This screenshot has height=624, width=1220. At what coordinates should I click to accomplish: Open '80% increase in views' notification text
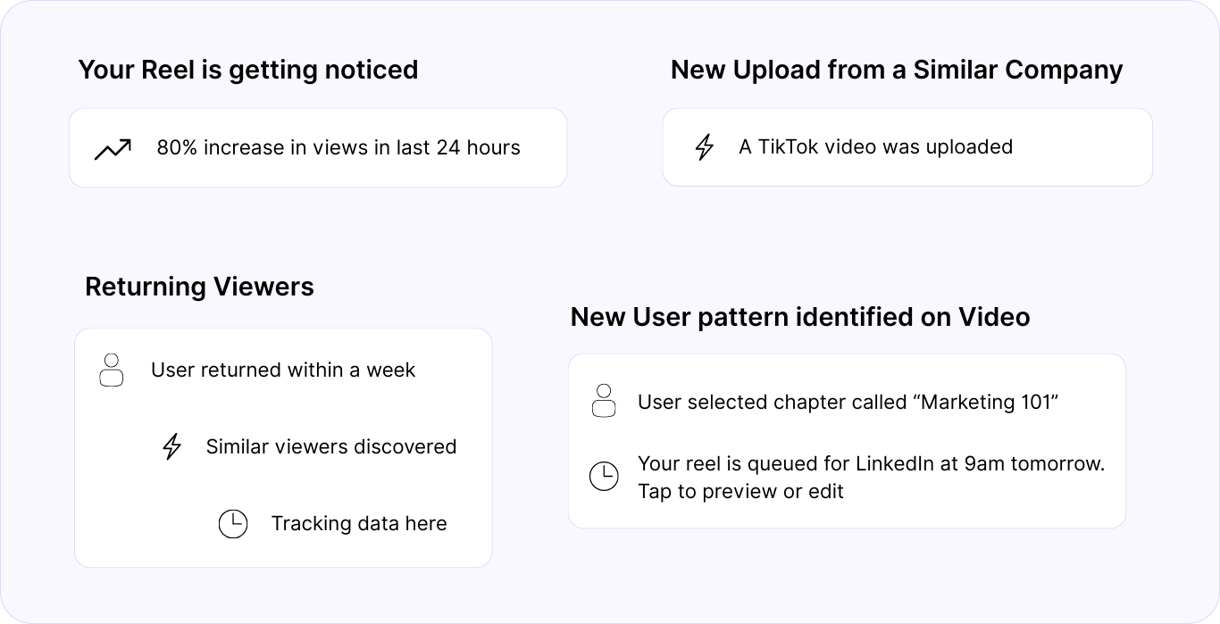(338, 147)
